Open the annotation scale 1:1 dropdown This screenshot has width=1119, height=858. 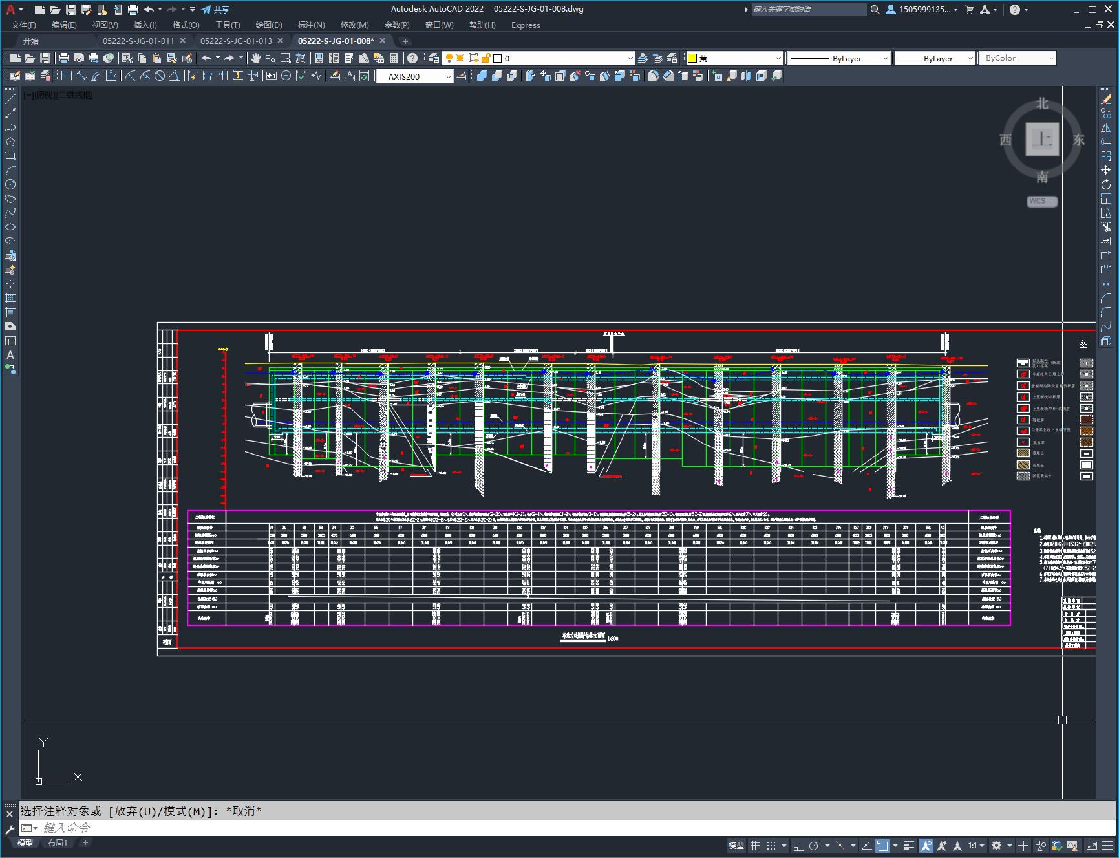click(976, 845)
